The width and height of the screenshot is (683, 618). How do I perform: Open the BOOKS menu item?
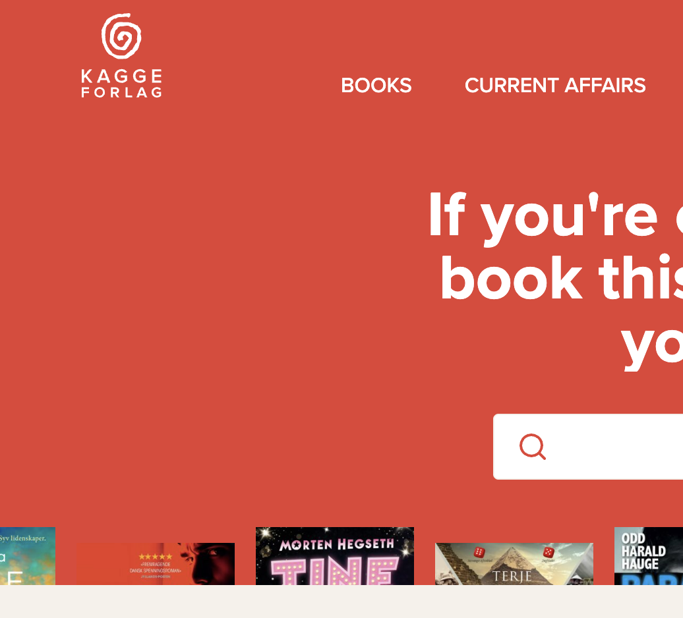tap(376, 85)
